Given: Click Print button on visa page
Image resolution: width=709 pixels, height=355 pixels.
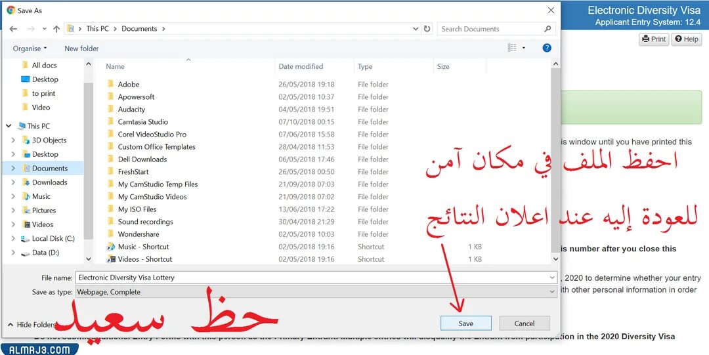Looking at the screenshot, I should coord(654,39).
